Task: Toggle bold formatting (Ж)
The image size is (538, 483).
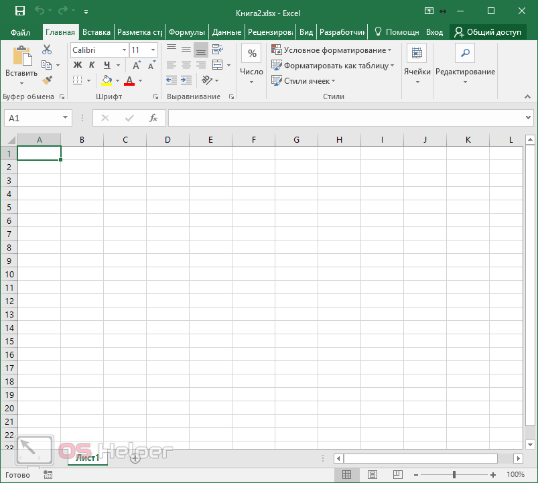Action: (77, 66)
